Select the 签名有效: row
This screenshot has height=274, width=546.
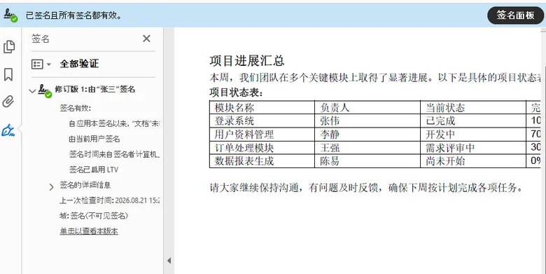coord(75,108)
